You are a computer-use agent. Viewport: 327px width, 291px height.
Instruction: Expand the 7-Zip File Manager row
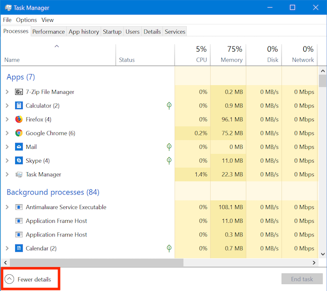(7, 92)
